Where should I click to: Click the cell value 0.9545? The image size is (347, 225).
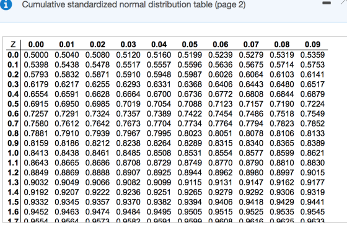(312, 212)
